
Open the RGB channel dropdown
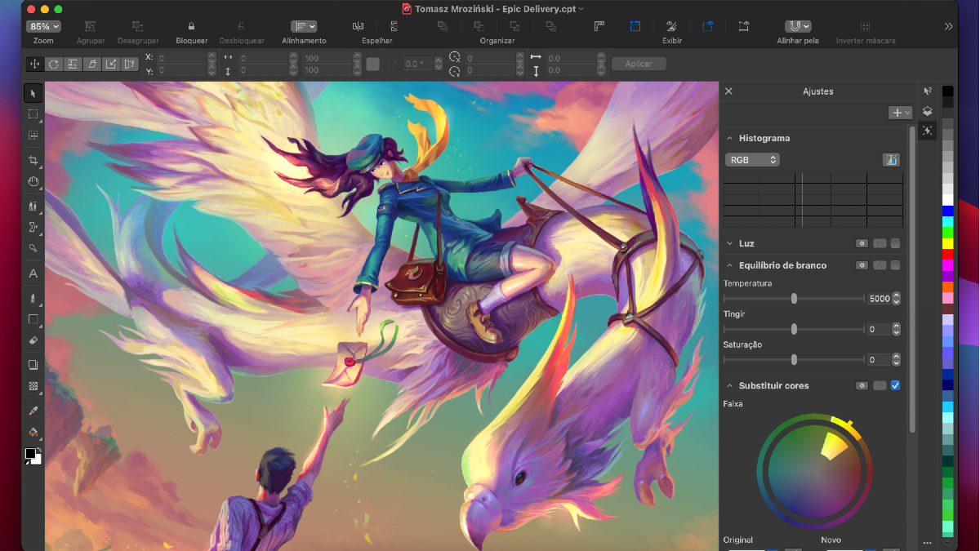pyautogui.click(x=752, y=160)
